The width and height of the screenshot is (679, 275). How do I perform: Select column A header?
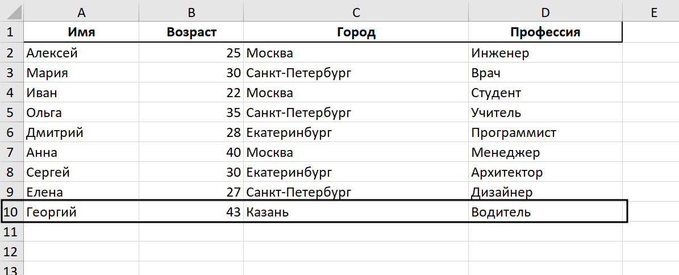coord(81,11)
